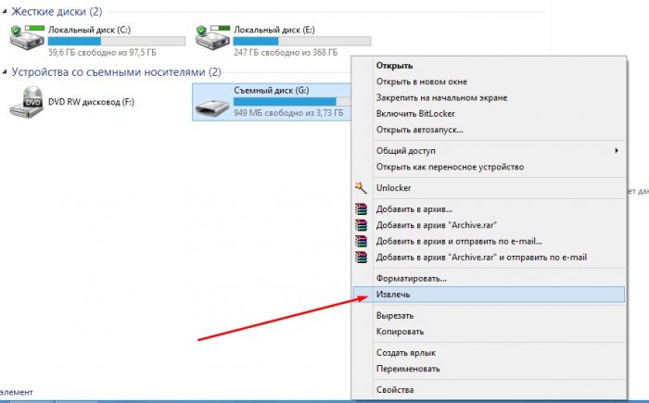Click the Local Disk (C:) drive icon

coord(26,37)
